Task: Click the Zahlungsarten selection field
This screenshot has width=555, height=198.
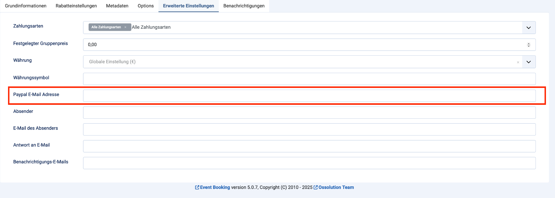Action: click(x=309, y=27)
